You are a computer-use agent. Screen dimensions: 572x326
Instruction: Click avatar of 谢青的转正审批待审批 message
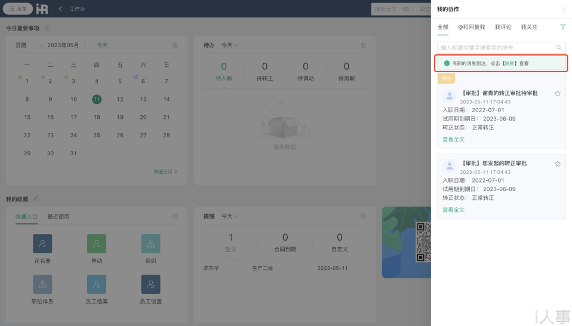[x=450, y=96]
